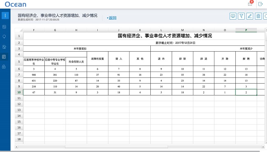This screenshot has height=152, width=267.
Task: Click cell with value 51
Action: (x=55, y=93)
